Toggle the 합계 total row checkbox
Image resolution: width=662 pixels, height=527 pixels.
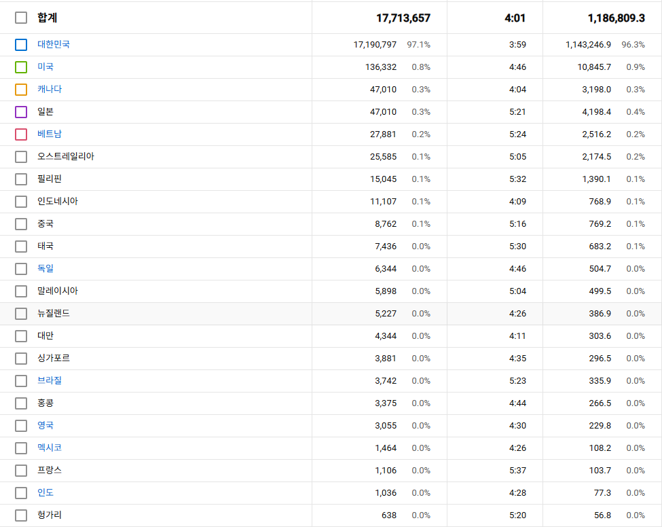21,18
